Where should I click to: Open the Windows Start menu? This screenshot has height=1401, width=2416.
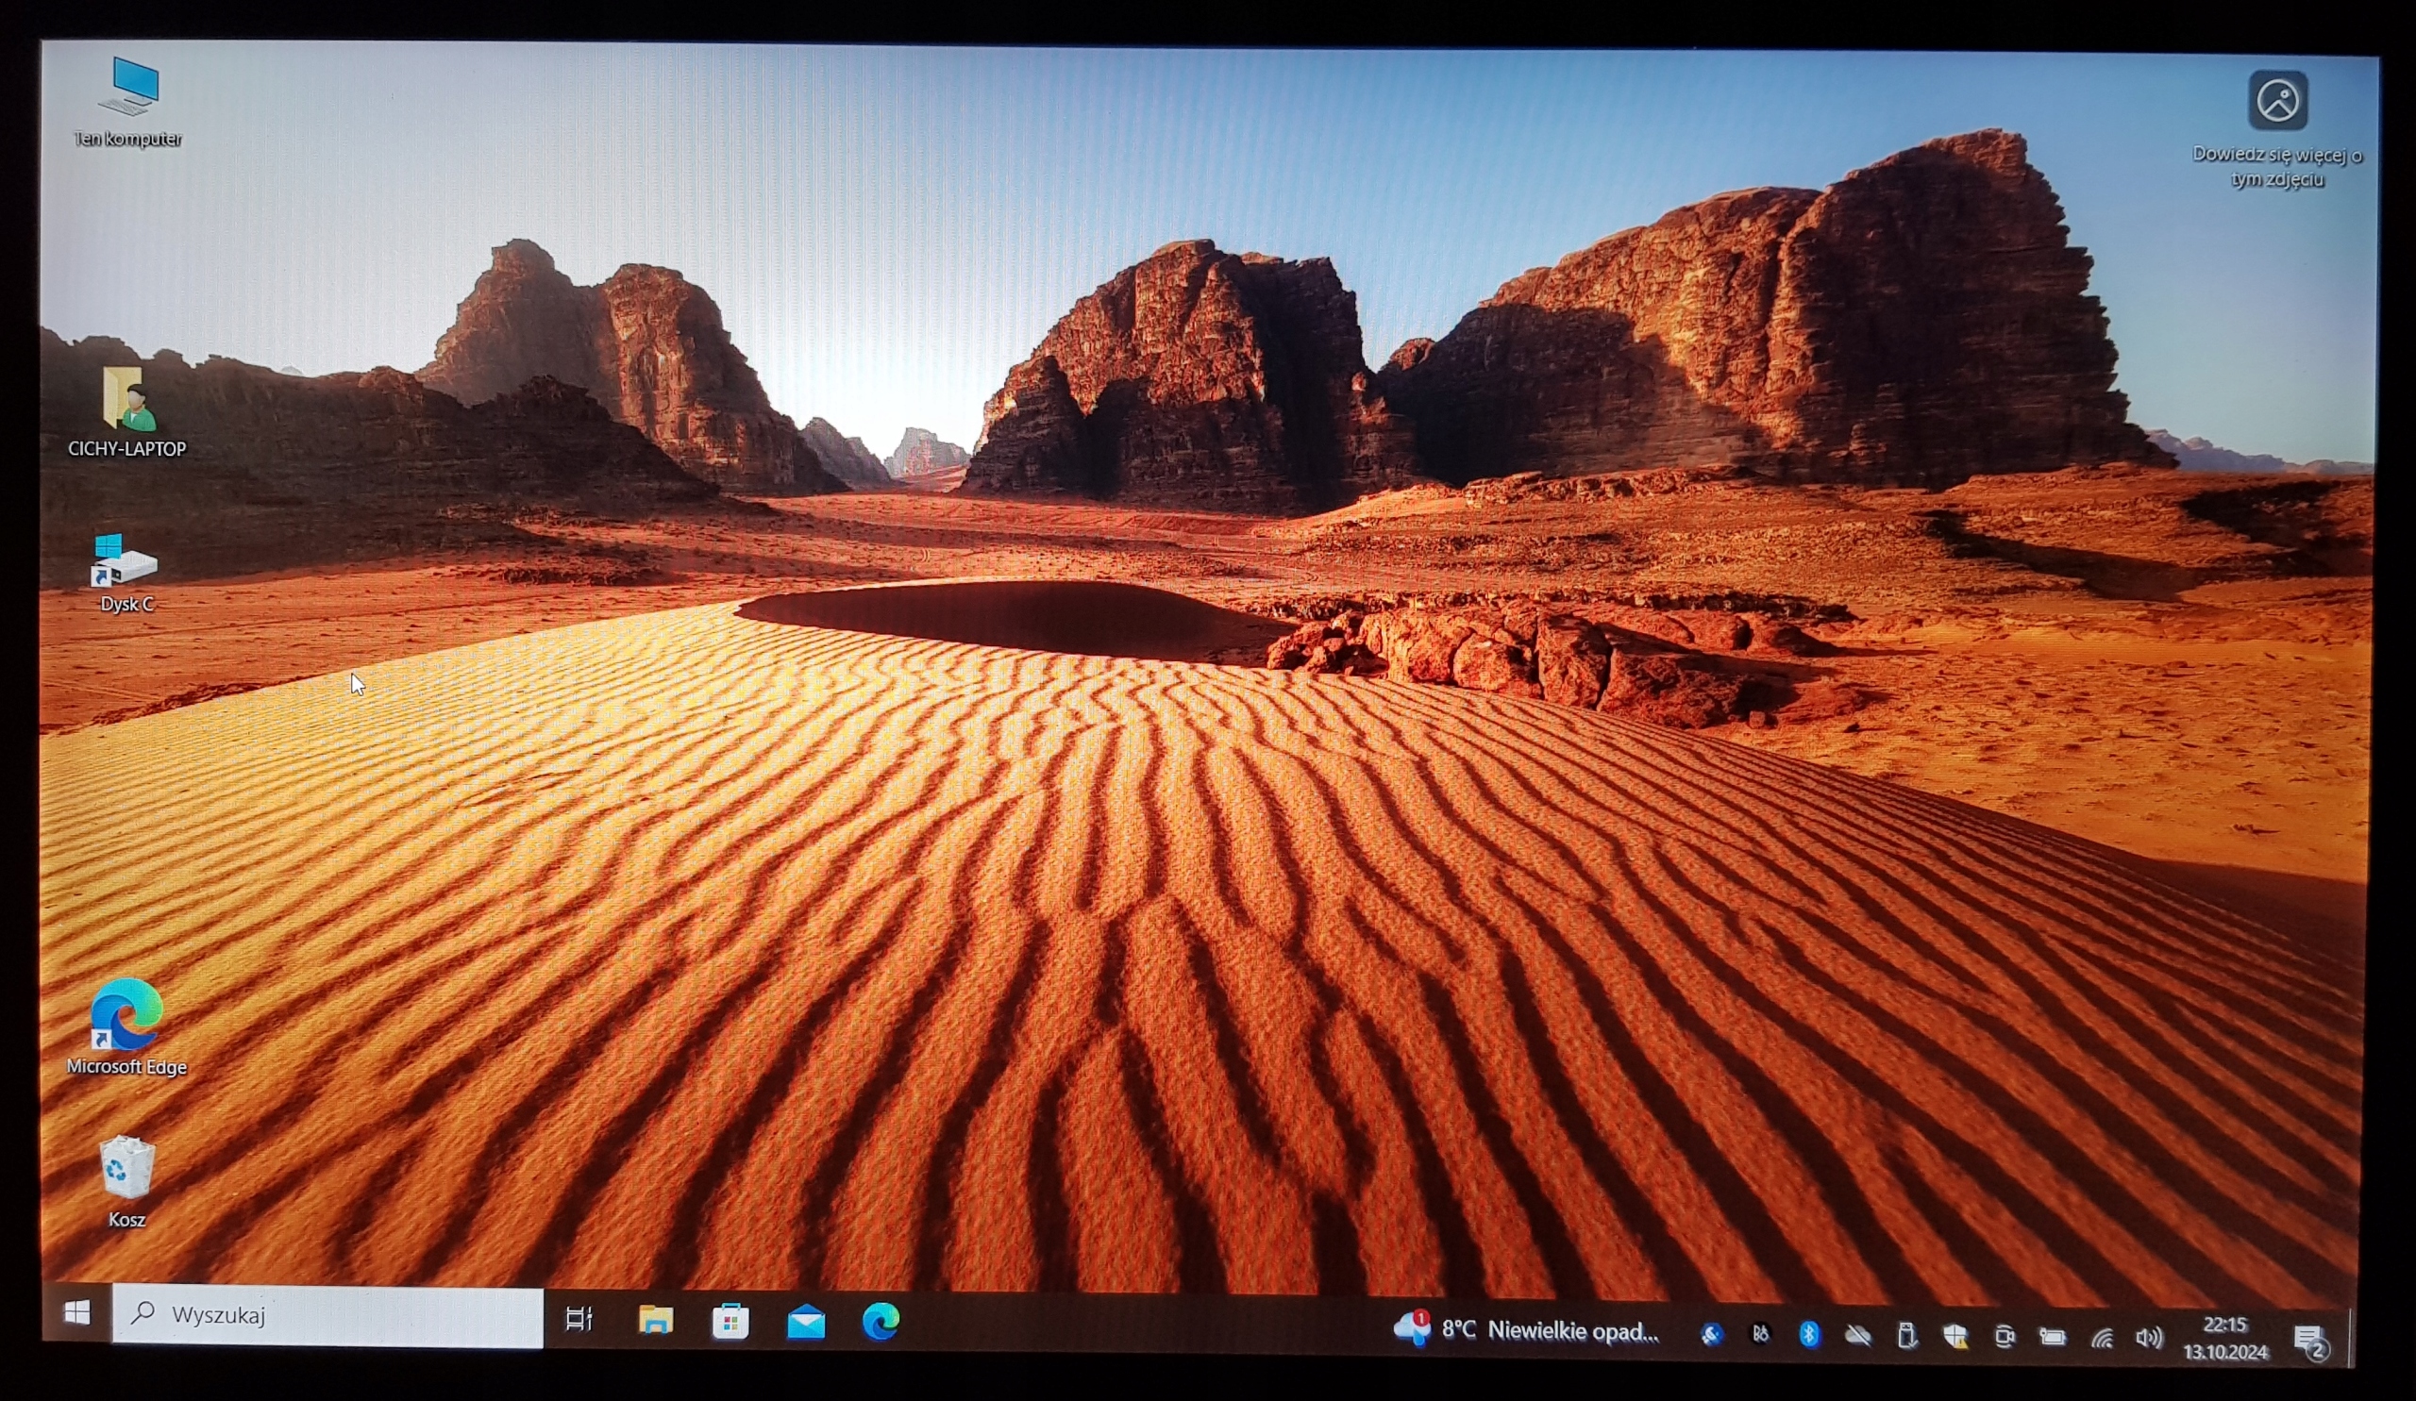coord(76,1313)
